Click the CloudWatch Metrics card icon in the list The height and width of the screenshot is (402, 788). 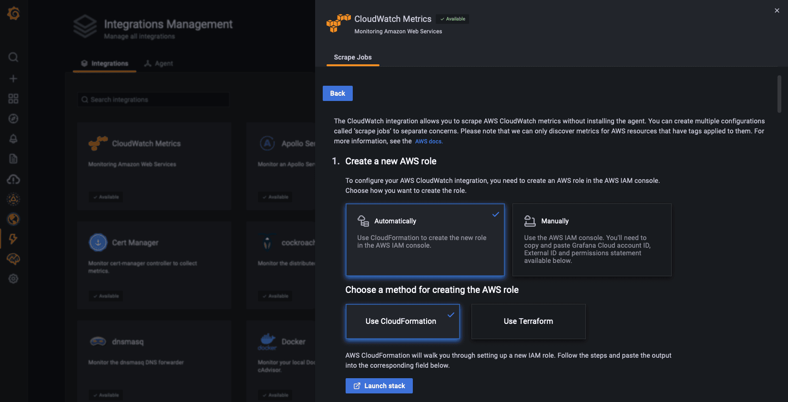pos(98,143)
